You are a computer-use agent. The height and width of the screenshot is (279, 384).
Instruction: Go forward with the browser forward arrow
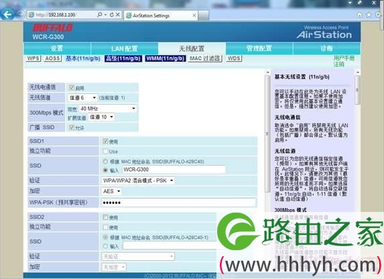tap(19, 15)
